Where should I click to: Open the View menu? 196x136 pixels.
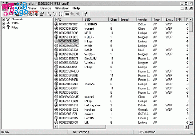32,8
